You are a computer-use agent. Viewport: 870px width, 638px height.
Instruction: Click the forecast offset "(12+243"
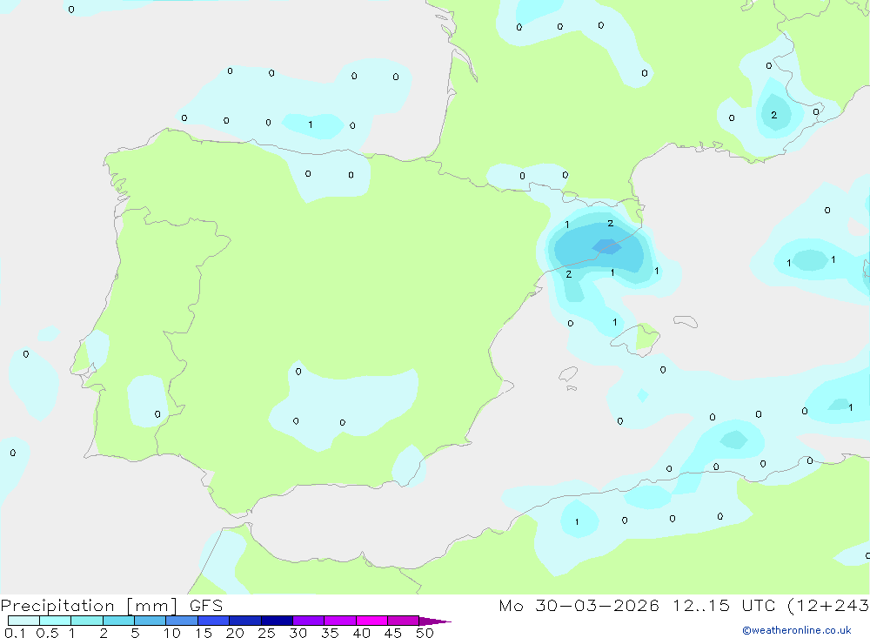pyautogui.click(x=828, y=606)
